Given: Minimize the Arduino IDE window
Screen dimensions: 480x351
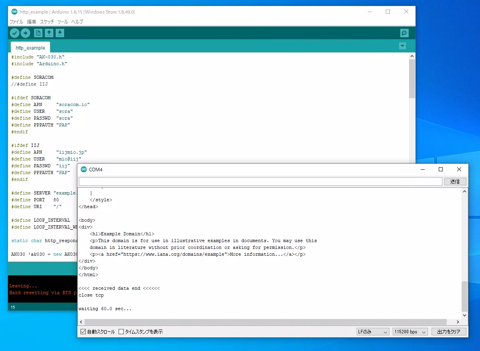Looking at the screenshot, I should pos(370,12).
